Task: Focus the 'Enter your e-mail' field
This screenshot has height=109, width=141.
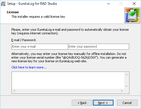Action: point(40,46)
